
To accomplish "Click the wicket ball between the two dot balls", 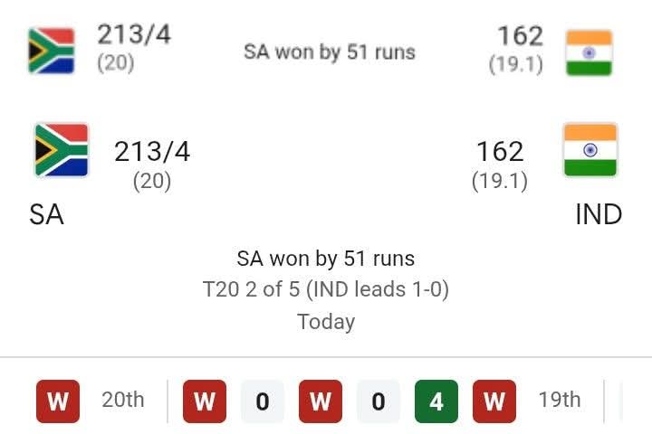I will point(321,401).
